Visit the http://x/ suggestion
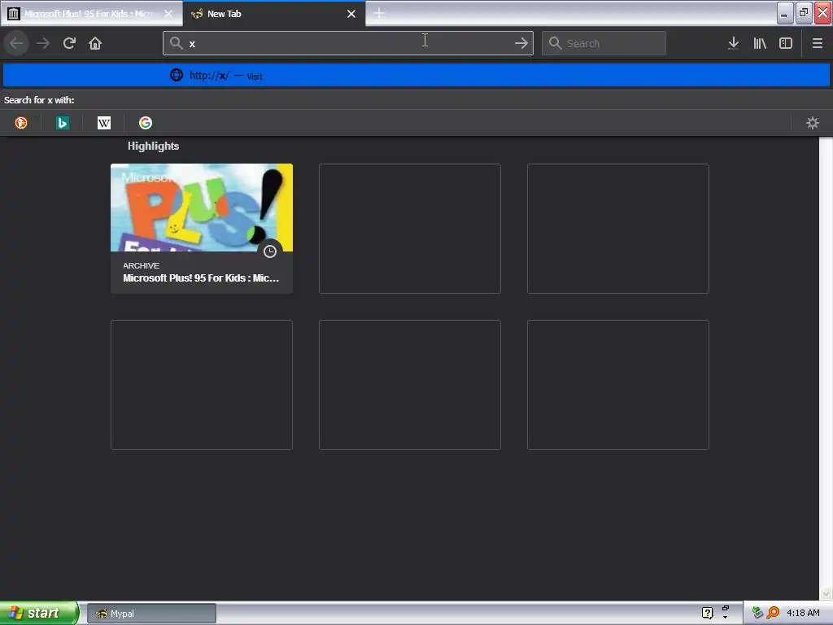Viewport: 833px width, 625px height. point(416,76)
